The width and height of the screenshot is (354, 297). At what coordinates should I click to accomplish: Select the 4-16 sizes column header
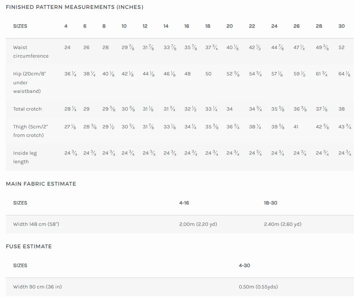tap(184, 203)
